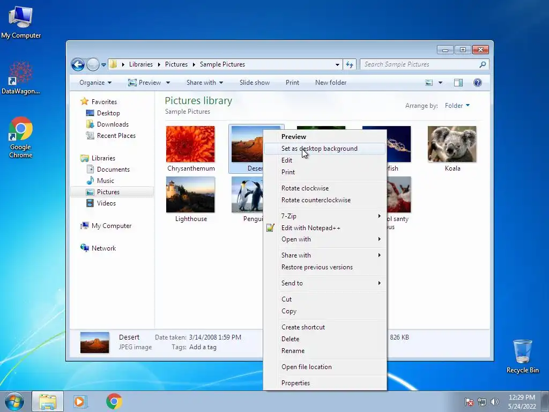Click Print in the toolbar
This screenshot has width=549, height=412.
(x=292, y=83)
